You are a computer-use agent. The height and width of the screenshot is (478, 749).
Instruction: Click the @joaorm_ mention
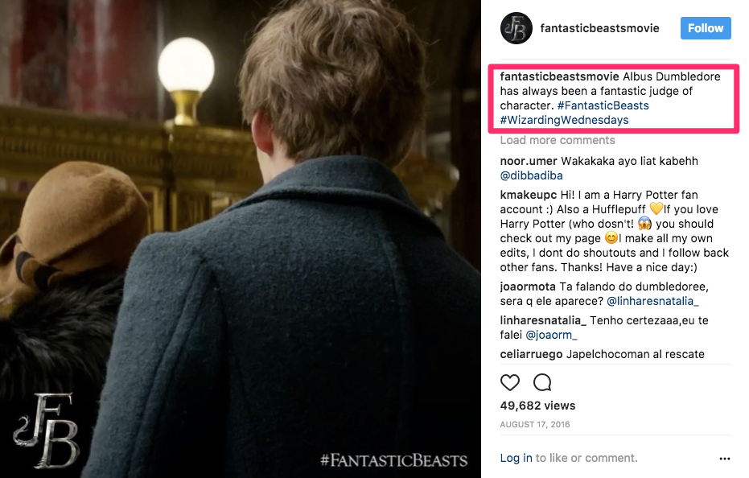pyautogui.click(x=551, y=335)
